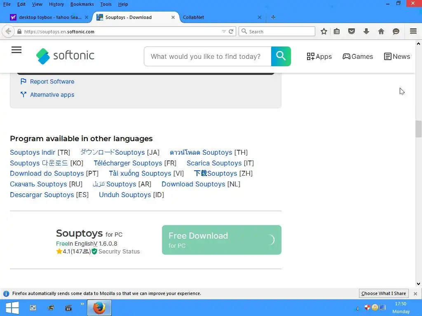Bookmark this page with the star icon
Screen dimensions: 422x316
[324, 31]
